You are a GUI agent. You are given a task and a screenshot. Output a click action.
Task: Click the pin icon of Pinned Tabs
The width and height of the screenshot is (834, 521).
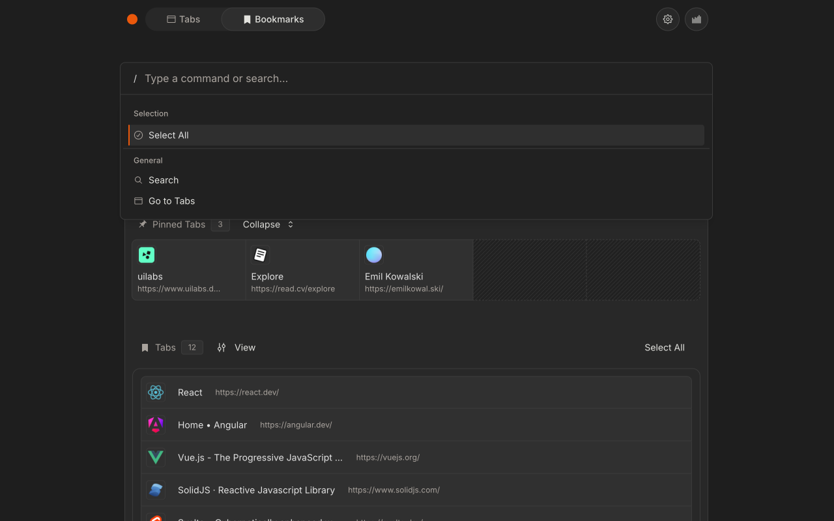tap(143, 225)
